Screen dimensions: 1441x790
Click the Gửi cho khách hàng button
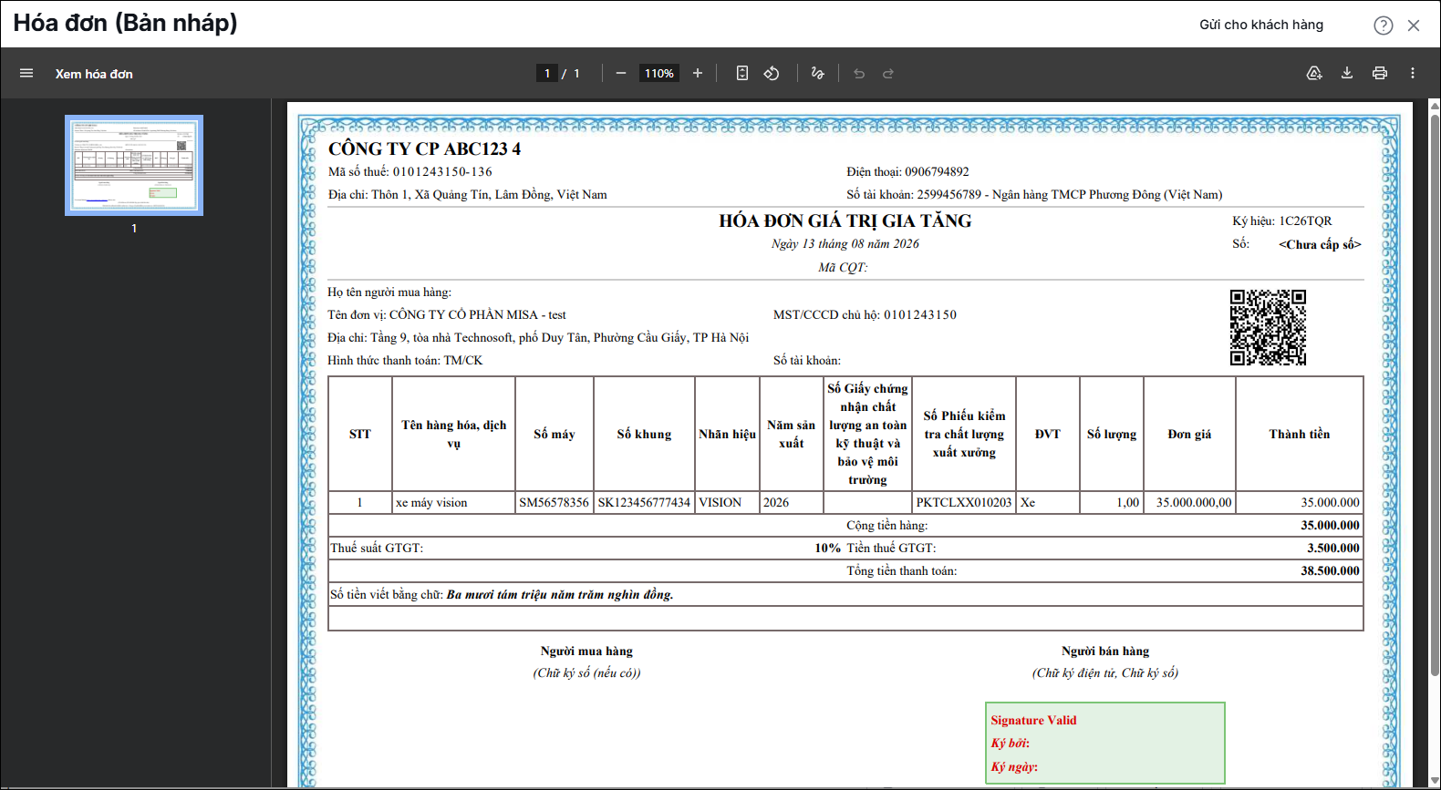pos(1261,25)
